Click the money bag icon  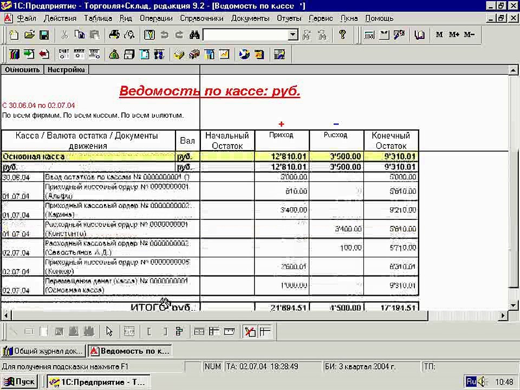(114, 54)
